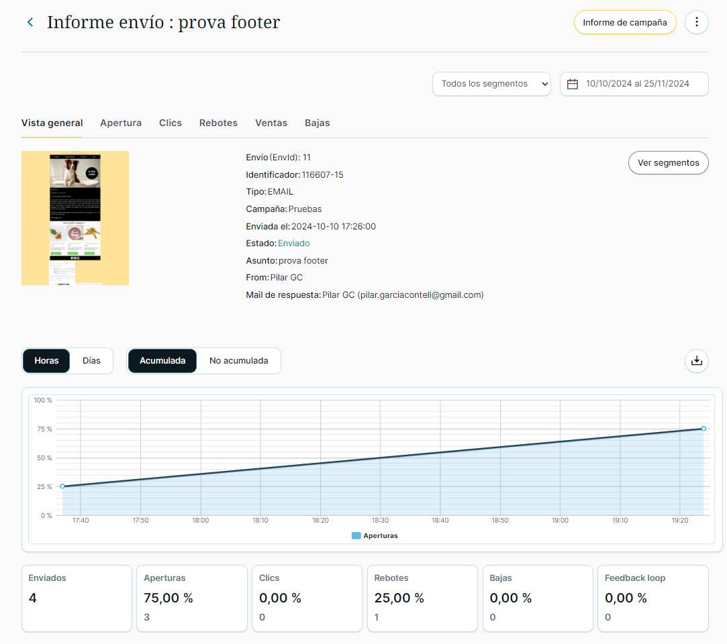Click the last data point on chart

pos(704,428)
